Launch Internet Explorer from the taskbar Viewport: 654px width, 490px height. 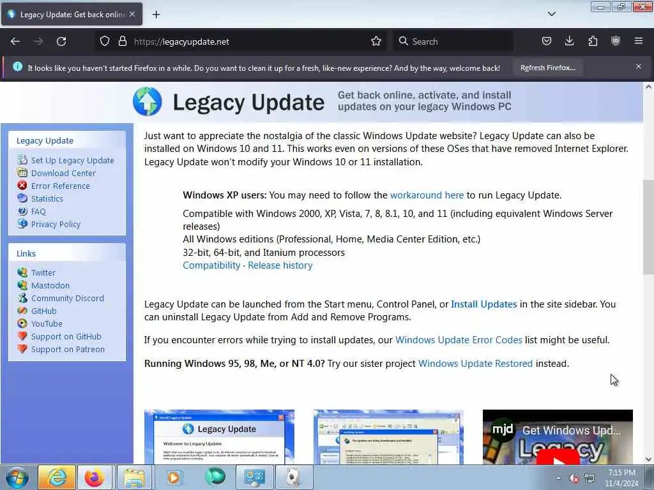(x=57, y=478)
